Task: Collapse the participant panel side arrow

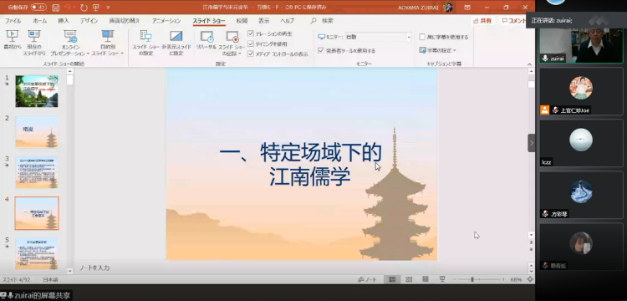Action: coord(531,143)
